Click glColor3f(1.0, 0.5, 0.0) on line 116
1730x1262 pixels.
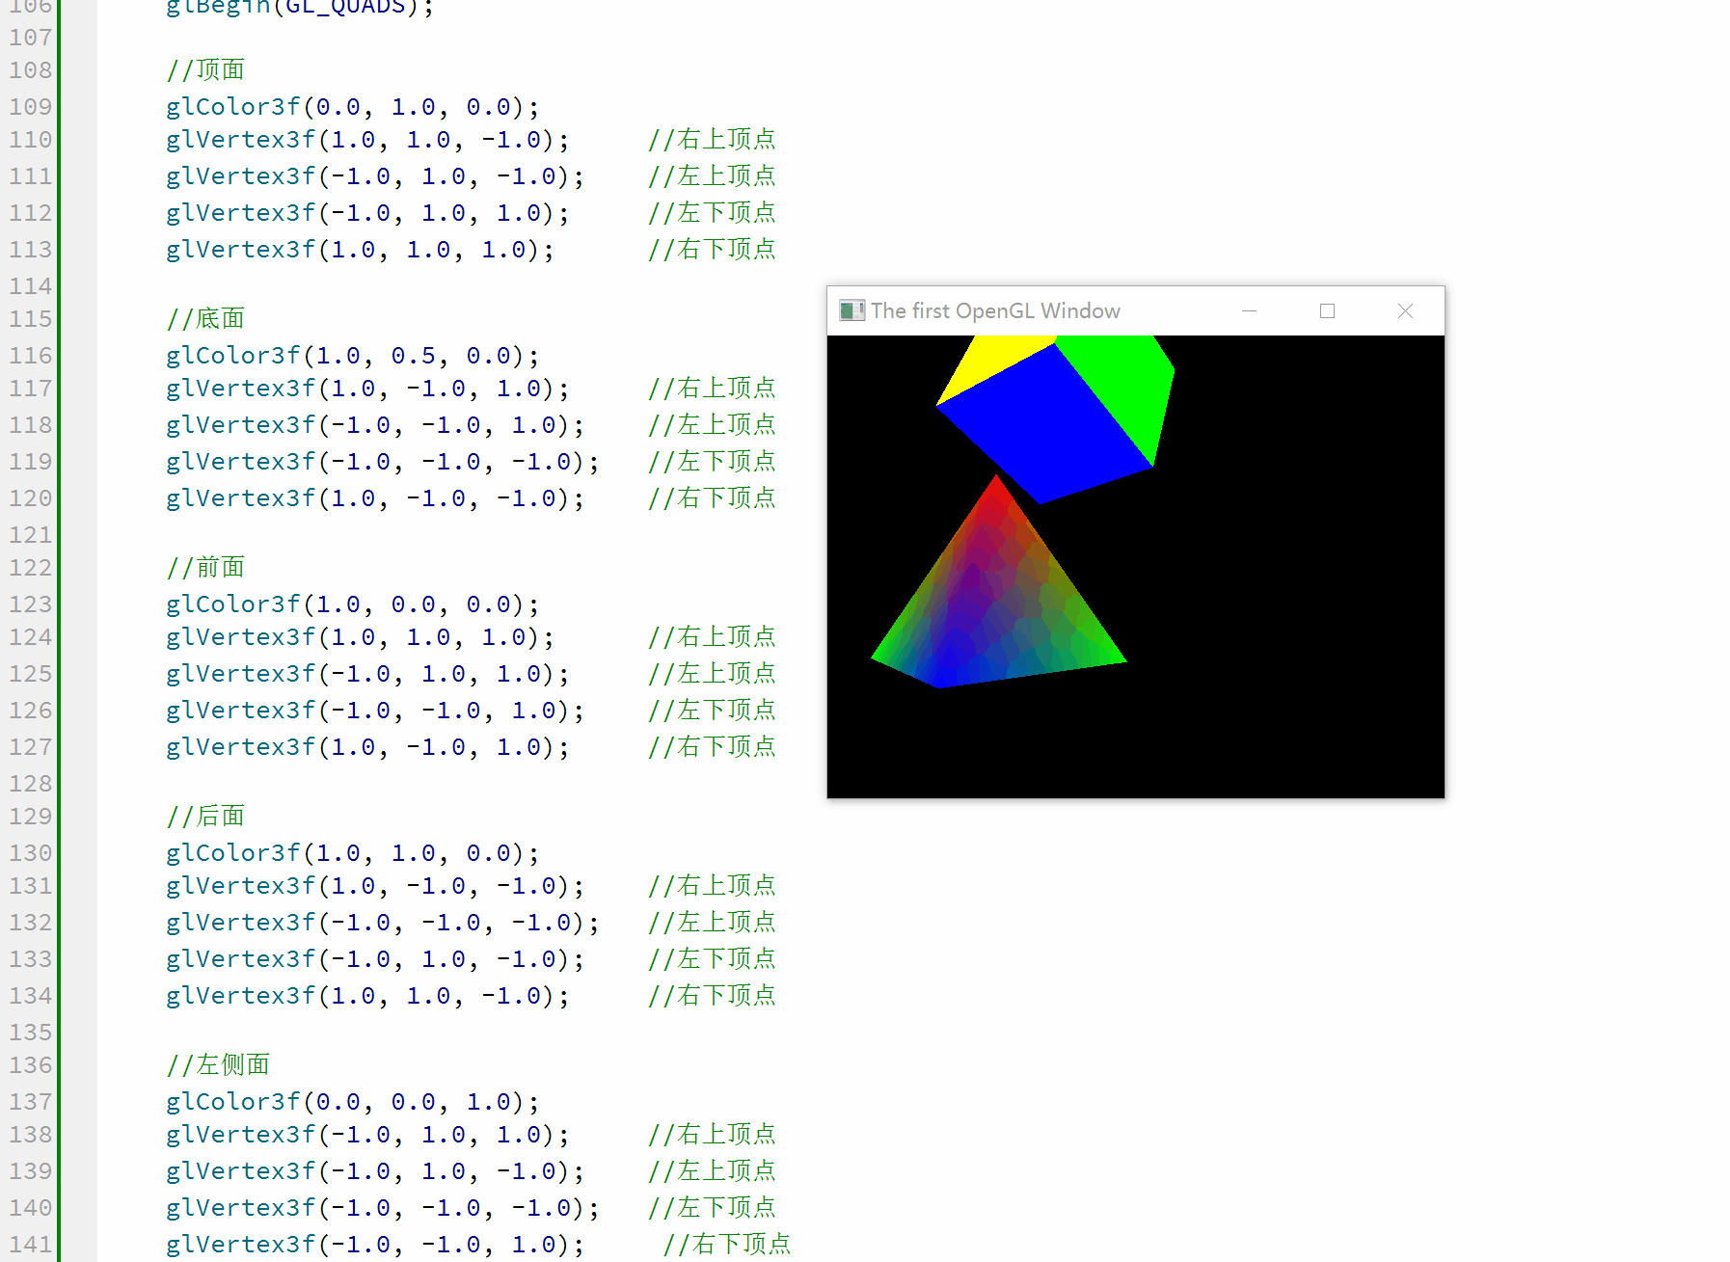pyautogui.click(x=352, y=356)
